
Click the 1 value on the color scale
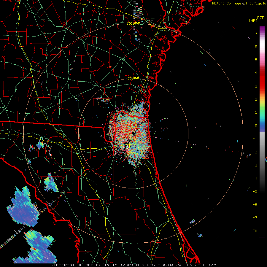(x=256, y=112)
